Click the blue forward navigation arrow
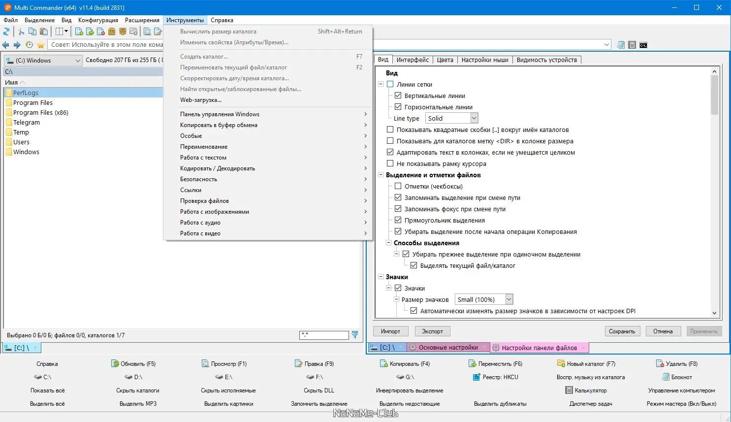 click(17, 45)
